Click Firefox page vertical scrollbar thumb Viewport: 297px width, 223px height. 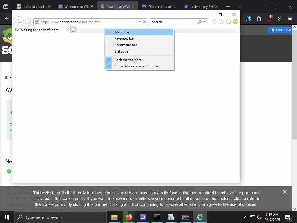coord(294,84)
